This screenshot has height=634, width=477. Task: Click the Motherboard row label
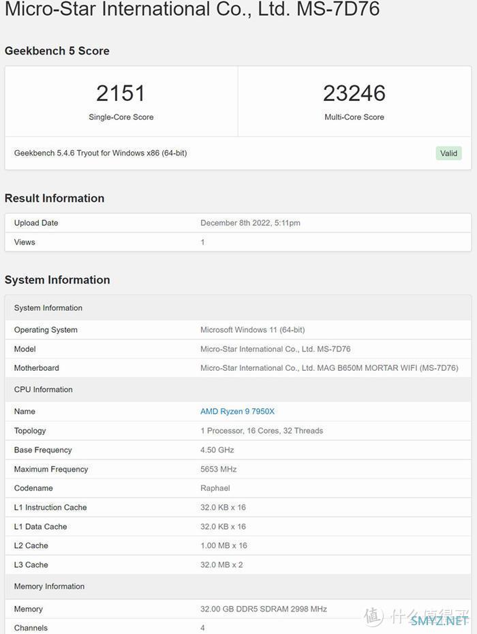36,368
